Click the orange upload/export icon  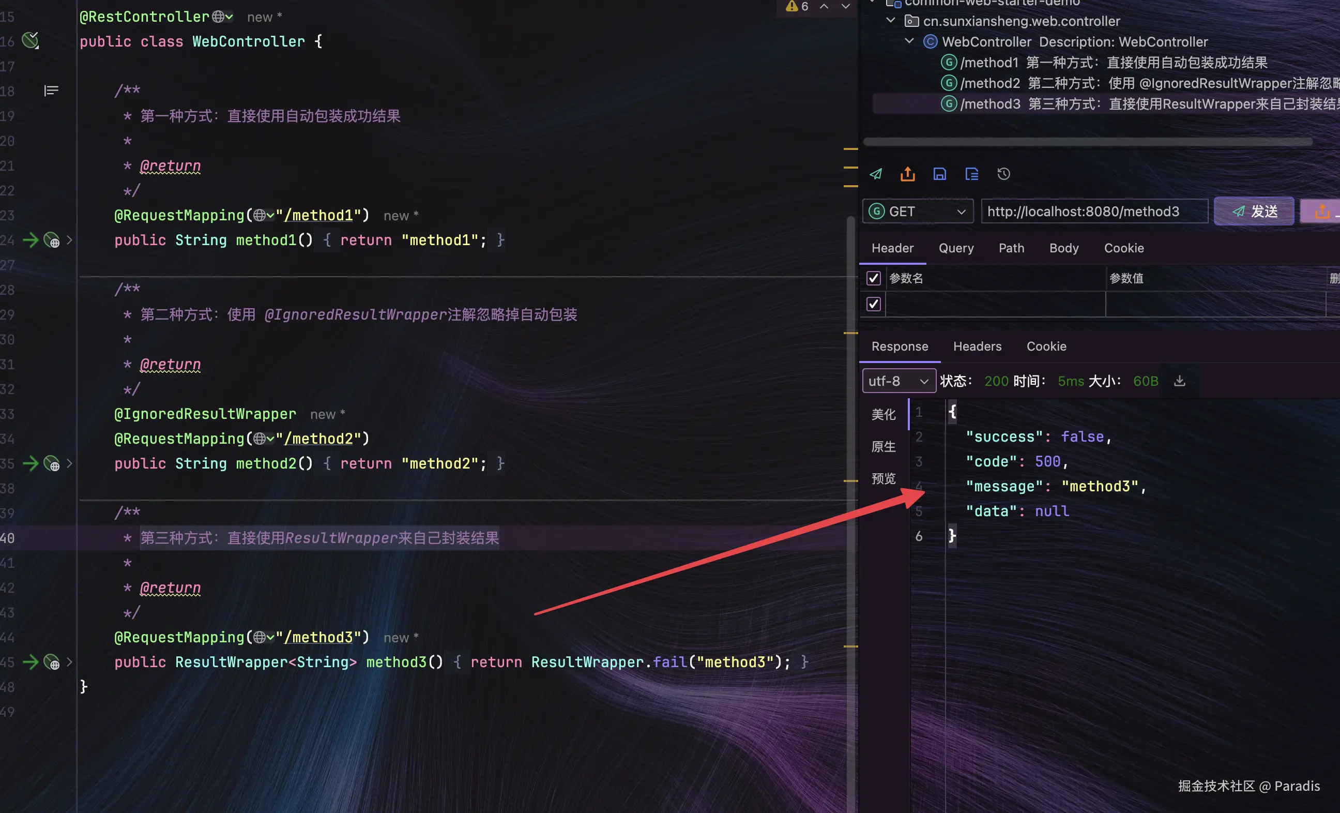coord(908,174)
